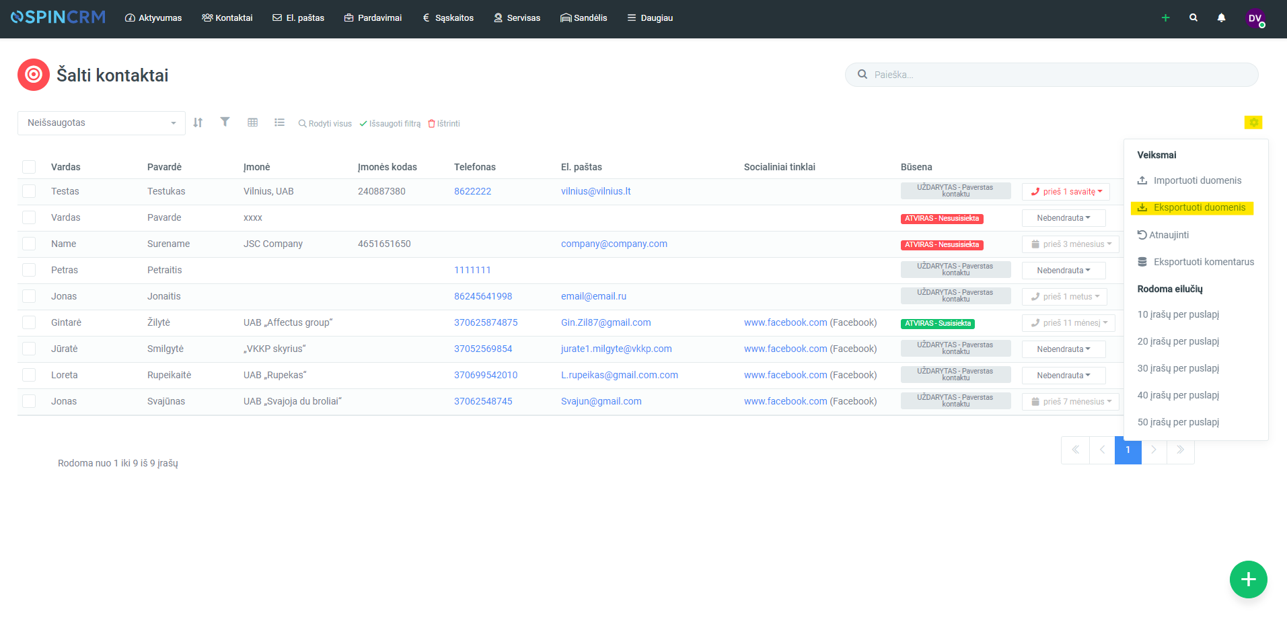Switch to list view icon
Viewport: 1287px width, 632px height.
(x=279, y=122)
